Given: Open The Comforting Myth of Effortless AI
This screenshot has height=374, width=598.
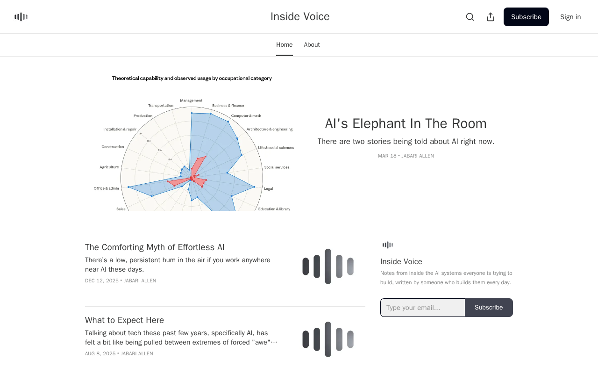Looking at the screenshot, I should click(x=155, y=247).
